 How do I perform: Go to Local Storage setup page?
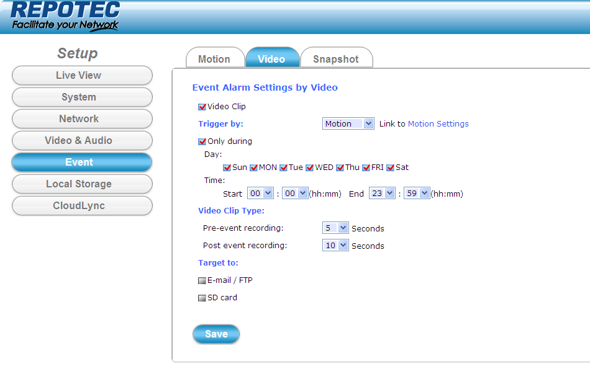pos(81,184)
